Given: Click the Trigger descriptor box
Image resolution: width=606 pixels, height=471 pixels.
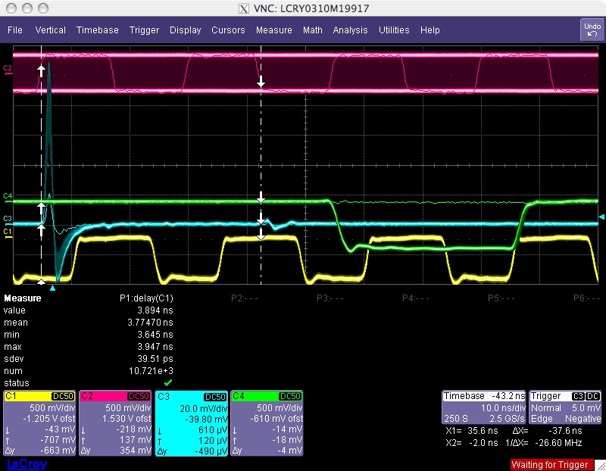Looking at the screenshot, I should tap(566, 407).
